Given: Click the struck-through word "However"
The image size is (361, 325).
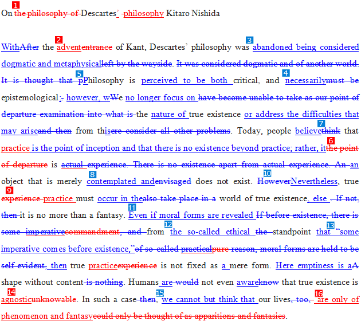Looking at the screenshot, I should click(x=274, y=181).
